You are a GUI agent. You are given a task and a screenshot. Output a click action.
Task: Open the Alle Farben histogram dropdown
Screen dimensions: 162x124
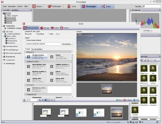coord(147,31)
